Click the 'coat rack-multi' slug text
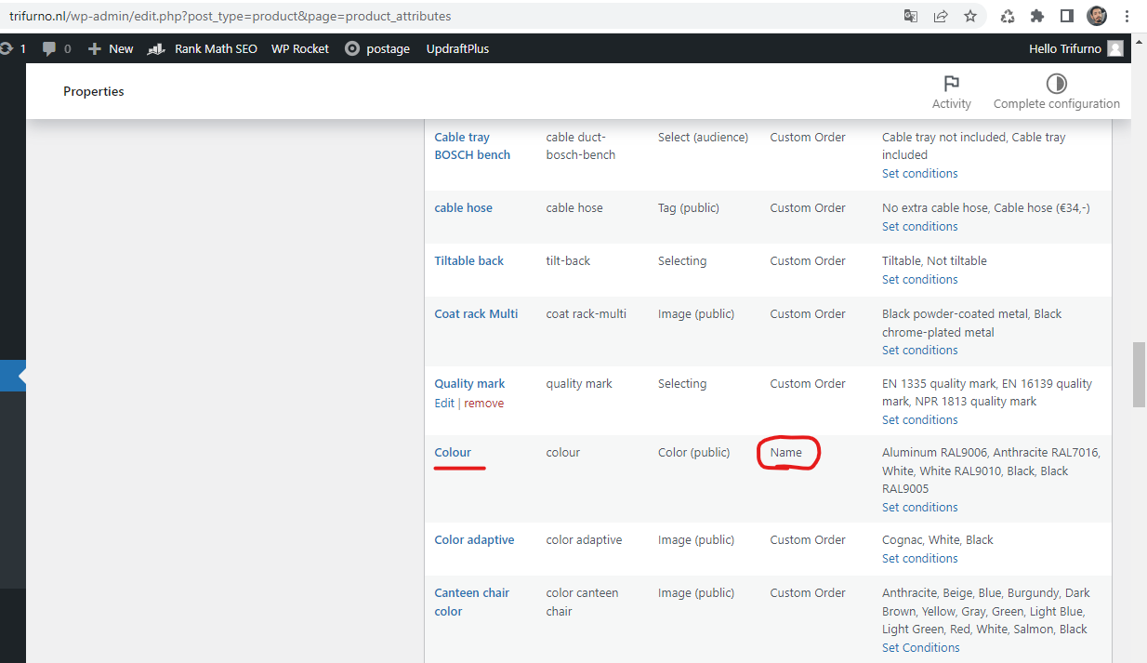1147x663 pixels. [586, 314]
